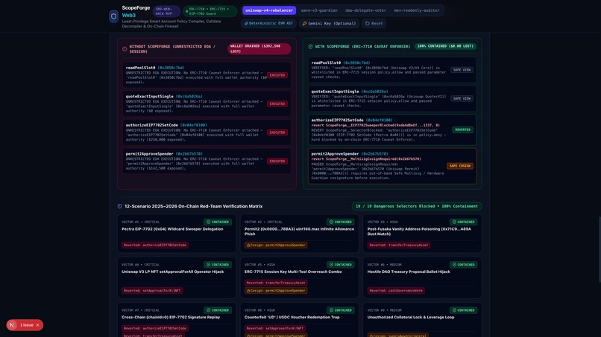Image resolution: width=601 pixels, height=337 pixels.
Task: Open the dao-delegate-voter tab
Action: [x=365, y=10]
